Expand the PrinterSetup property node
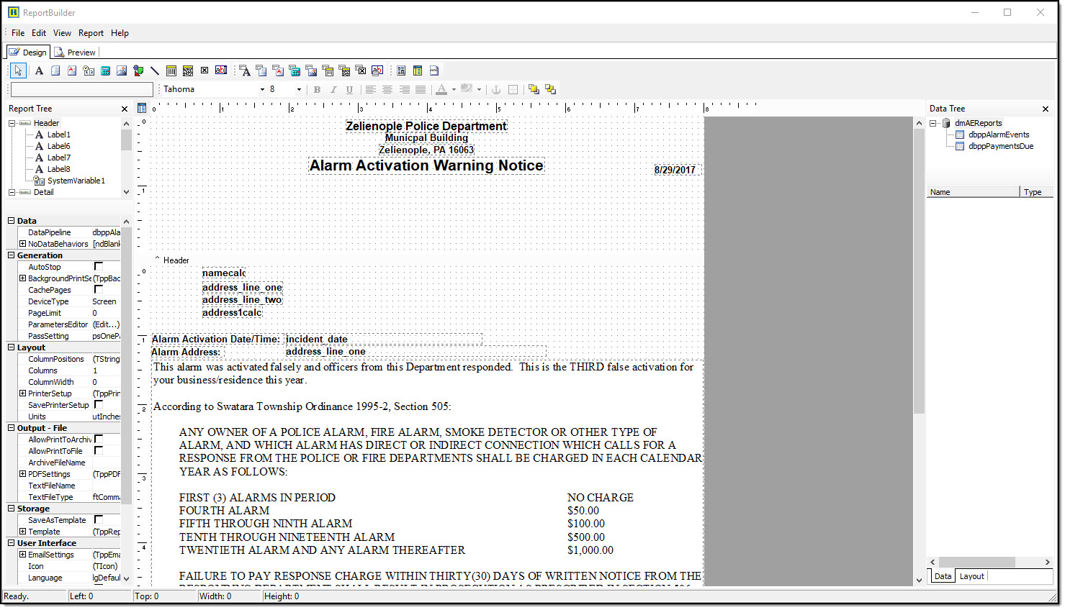The height and width of the screenshot is (610, 1065). tap(22, 393)
